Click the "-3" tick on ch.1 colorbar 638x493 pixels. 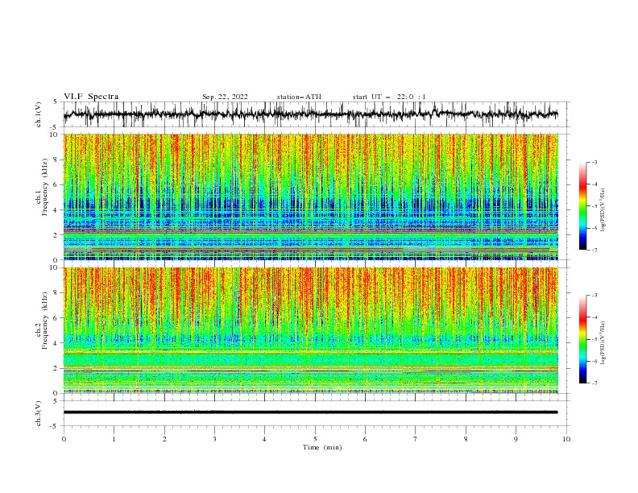pos(594,162)
